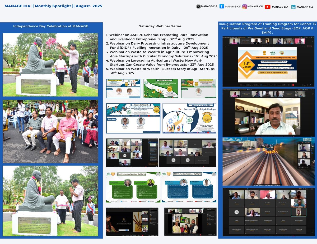Open 'Success Story of Agri-Startups' poster
The height and width of the screenshot is (244, 317).
[189, 118]
